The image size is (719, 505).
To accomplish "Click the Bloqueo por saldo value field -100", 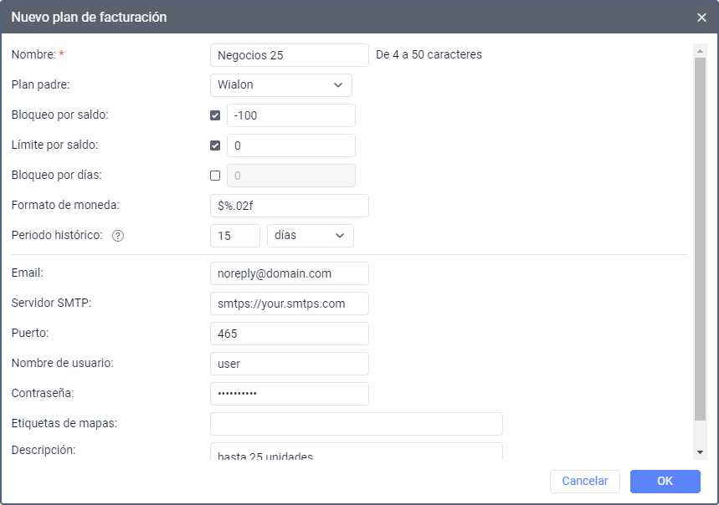I will (x=291, y=115).
